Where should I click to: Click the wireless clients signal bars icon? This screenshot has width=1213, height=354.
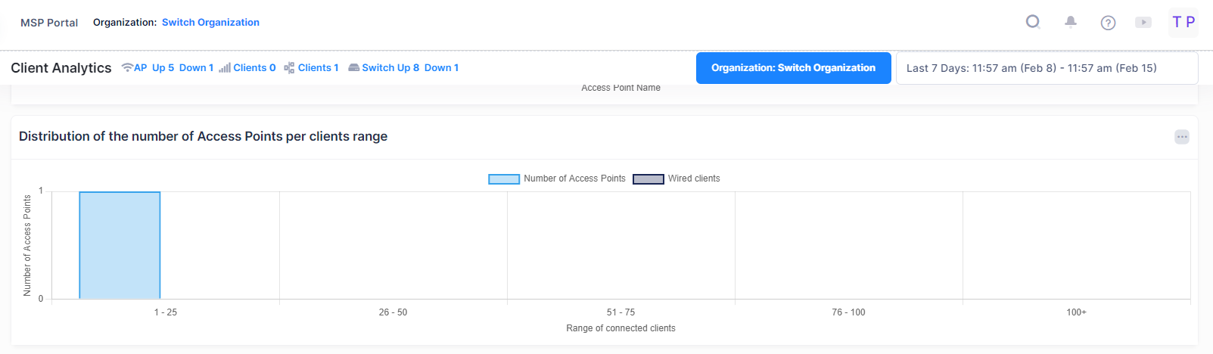coord(225,68)
